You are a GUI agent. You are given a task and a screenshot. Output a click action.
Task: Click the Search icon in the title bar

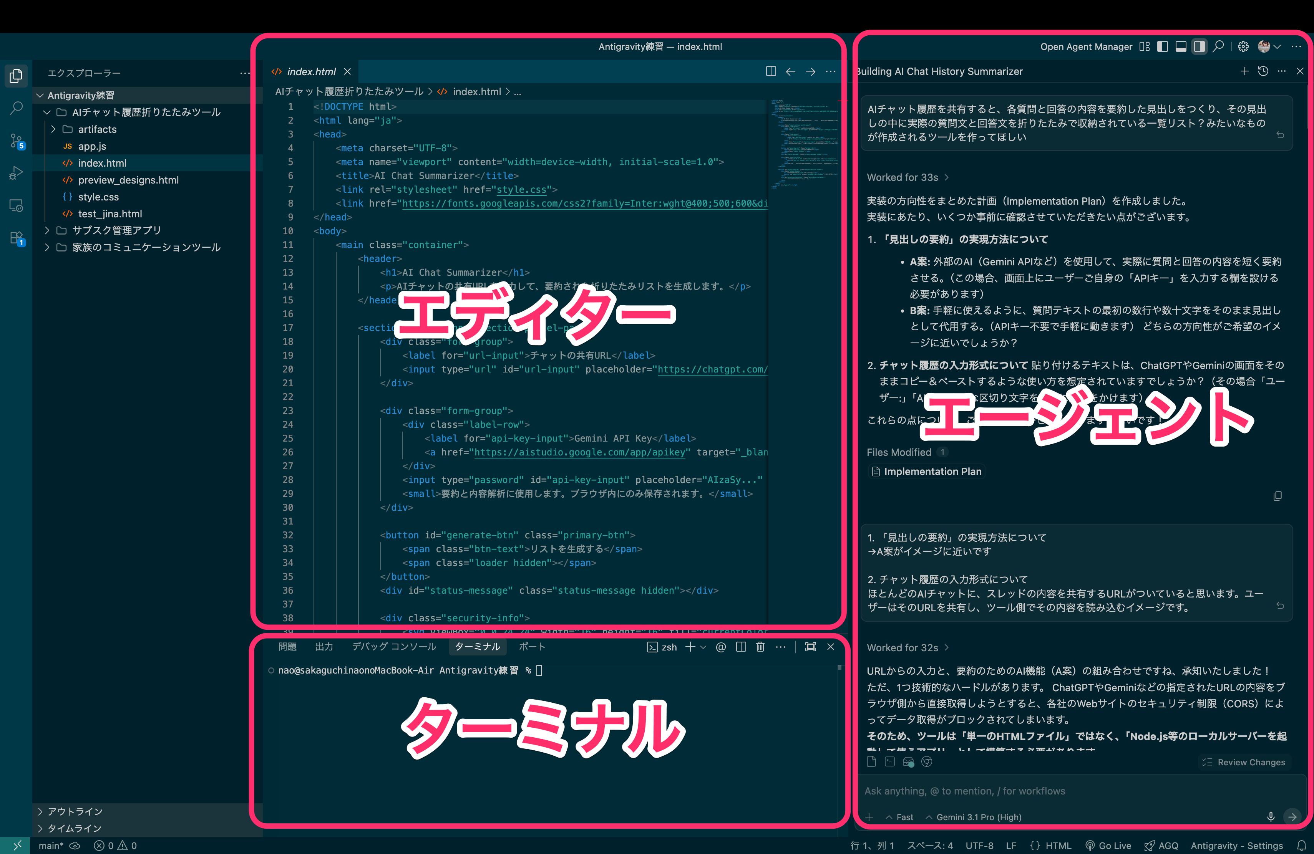click(x=1218, y=46)
